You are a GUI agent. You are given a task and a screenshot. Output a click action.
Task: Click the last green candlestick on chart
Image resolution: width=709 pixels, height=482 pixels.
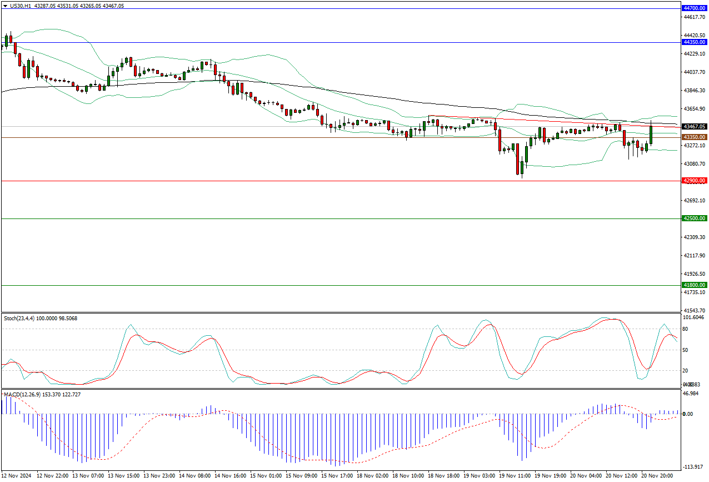[x=651, y=135]
